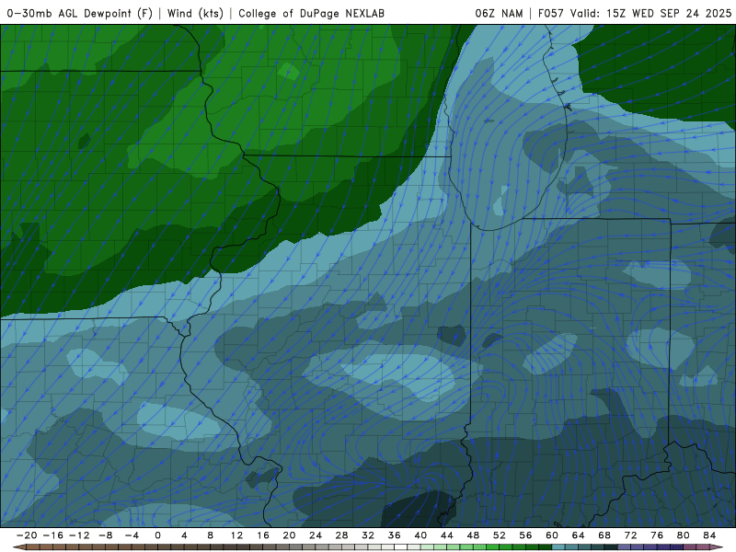
Task: Click the "06Z NAM" model run label
Action: [499, 13]
